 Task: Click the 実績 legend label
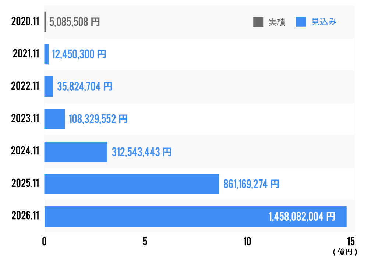(x=277, y=22)
